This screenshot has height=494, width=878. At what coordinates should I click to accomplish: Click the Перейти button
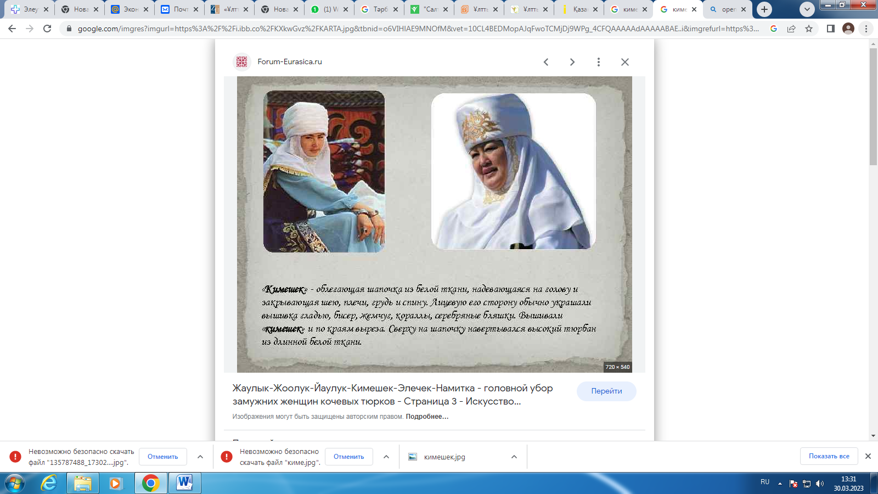pos(606,391)
